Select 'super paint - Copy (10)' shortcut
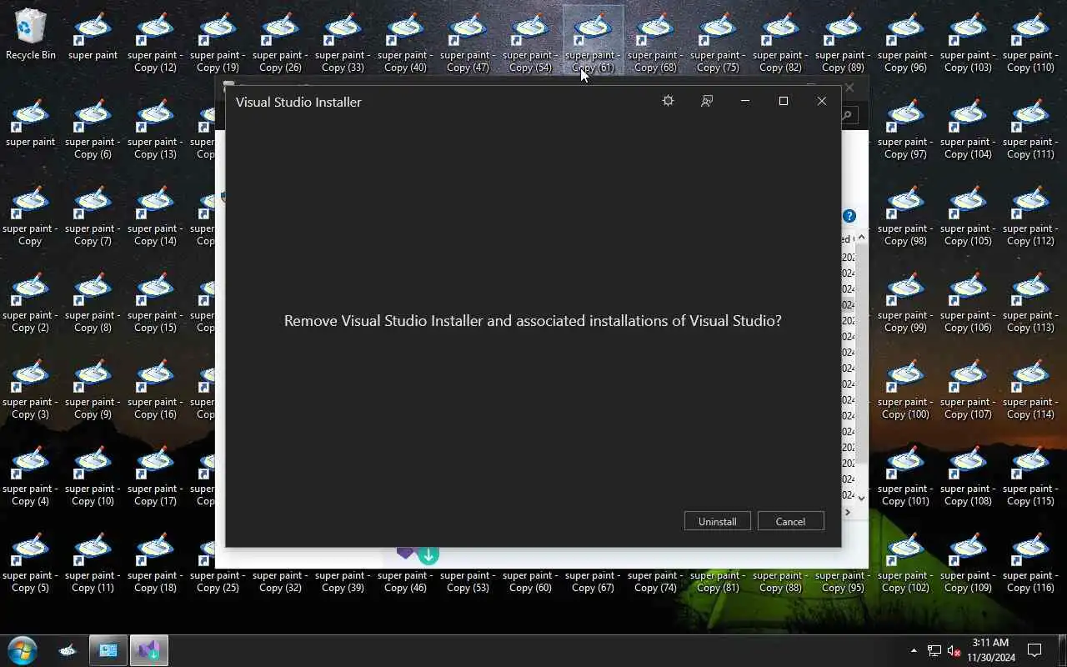 coord(93,475)
